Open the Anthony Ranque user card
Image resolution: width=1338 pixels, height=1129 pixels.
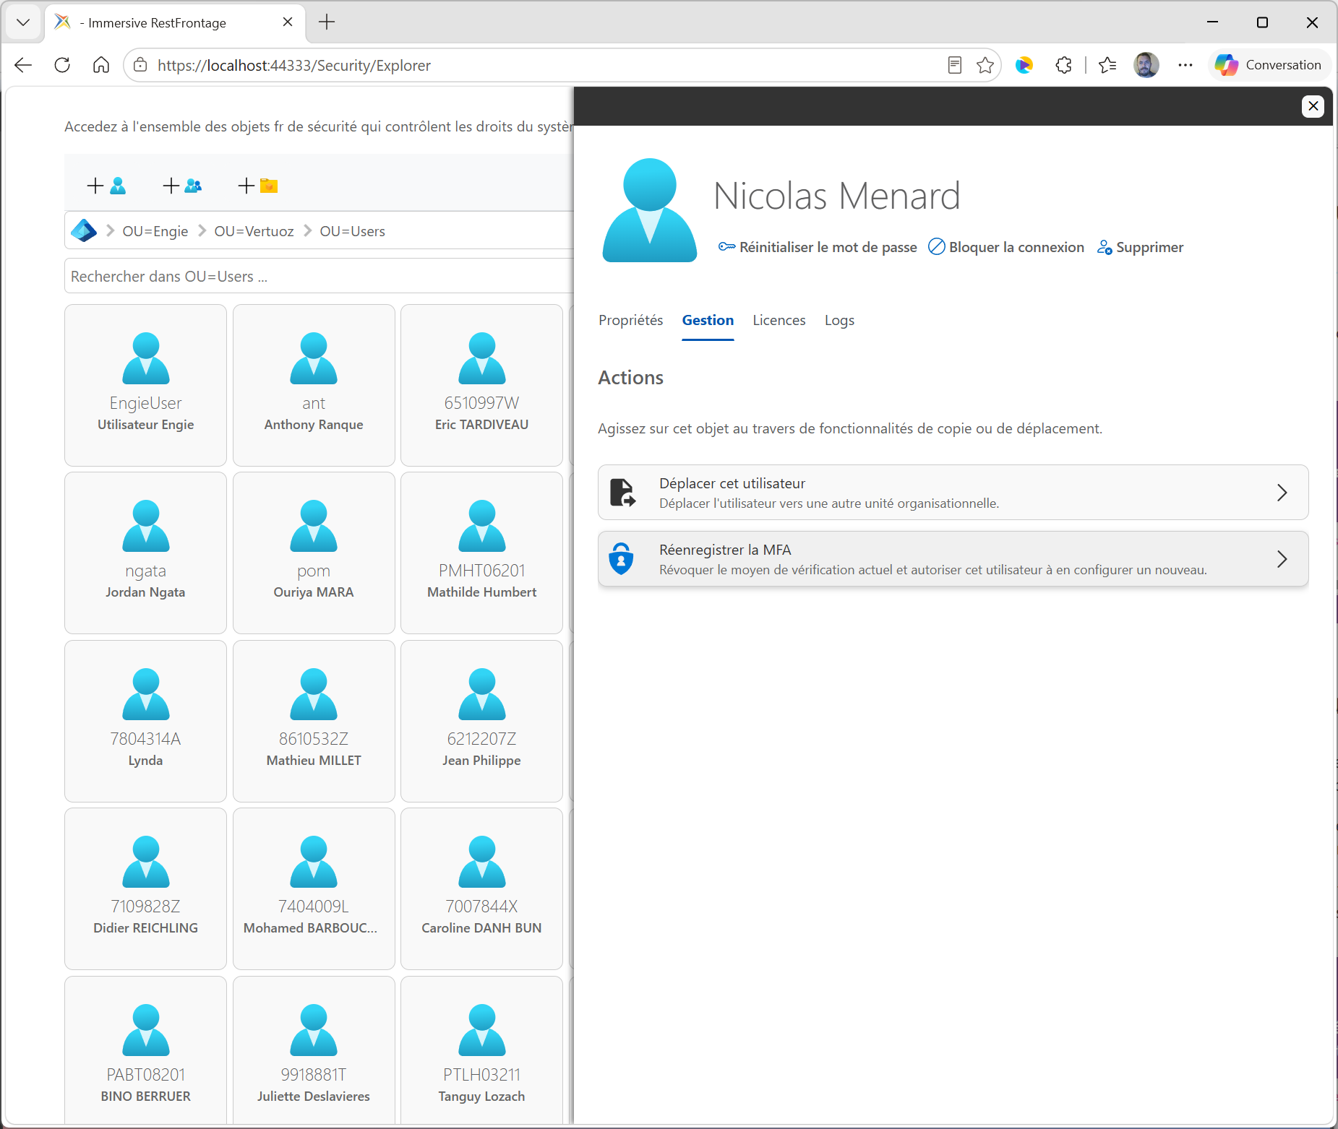[314, 385]
